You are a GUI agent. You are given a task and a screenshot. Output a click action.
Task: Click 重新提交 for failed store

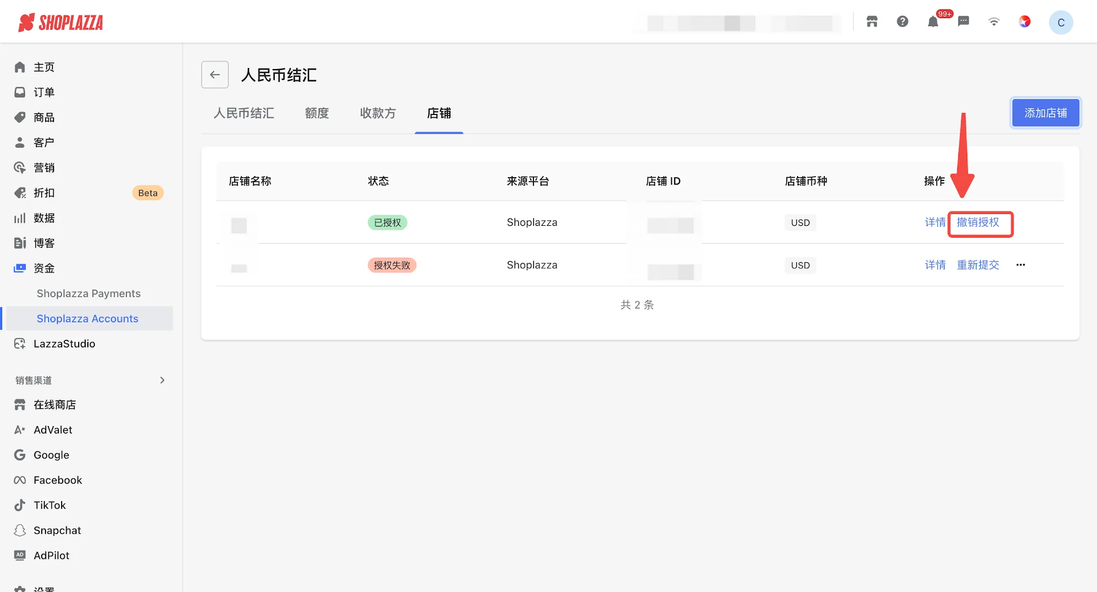pos(978,265)
